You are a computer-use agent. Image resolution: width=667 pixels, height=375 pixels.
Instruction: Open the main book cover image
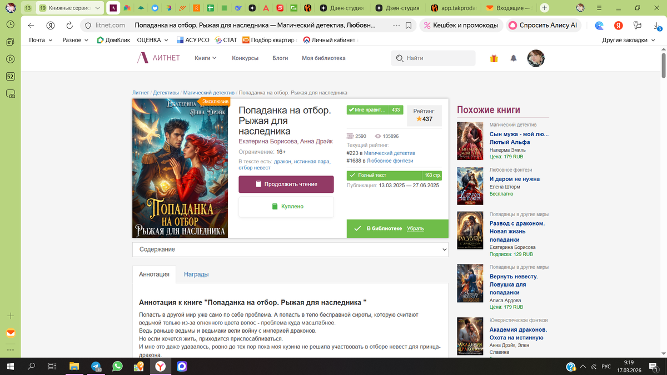180,168
